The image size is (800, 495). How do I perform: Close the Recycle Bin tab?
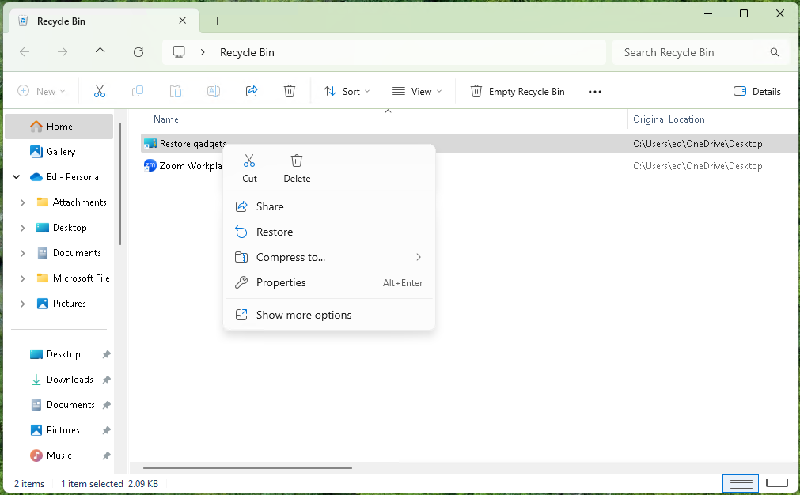coord(182,21)
